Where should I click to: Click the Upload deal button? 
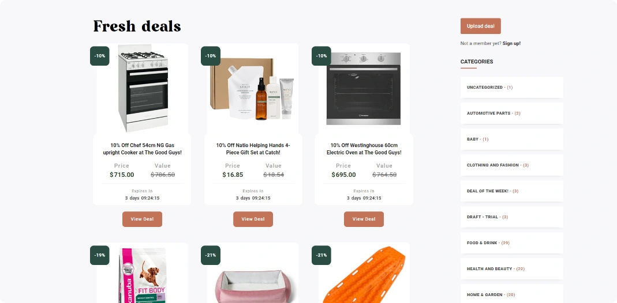click(480, 26)
